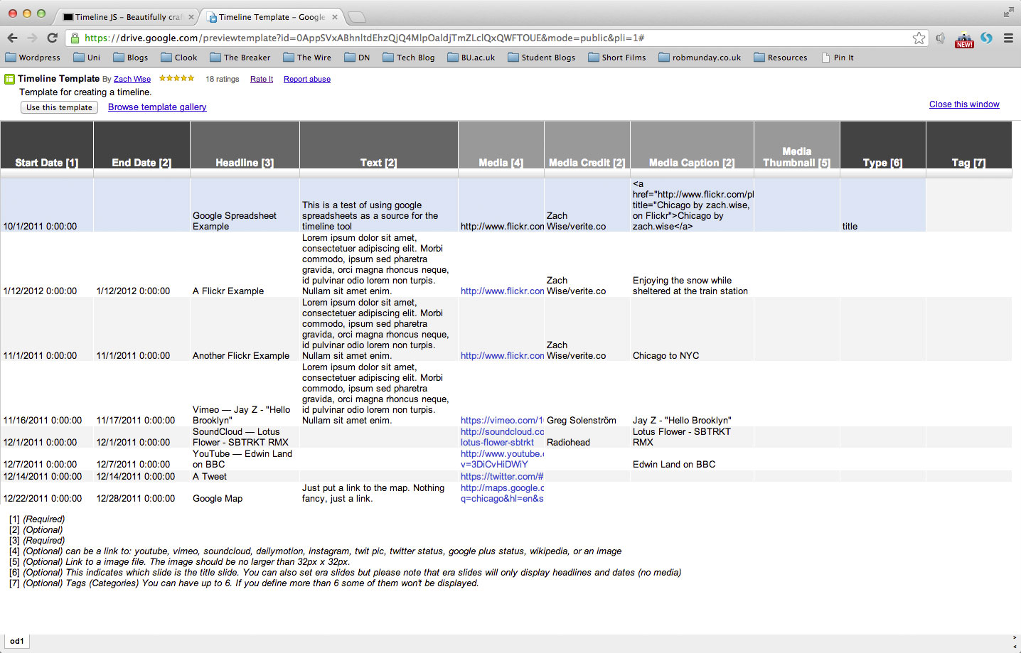Click the Pin It bookmarklet
This screenshot has width=1021, height=653.
838,58
